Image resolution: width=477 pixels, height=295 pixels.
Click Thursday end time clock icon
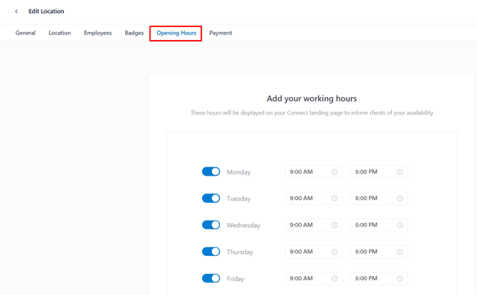pyautogui.click(x=400, y=252)
